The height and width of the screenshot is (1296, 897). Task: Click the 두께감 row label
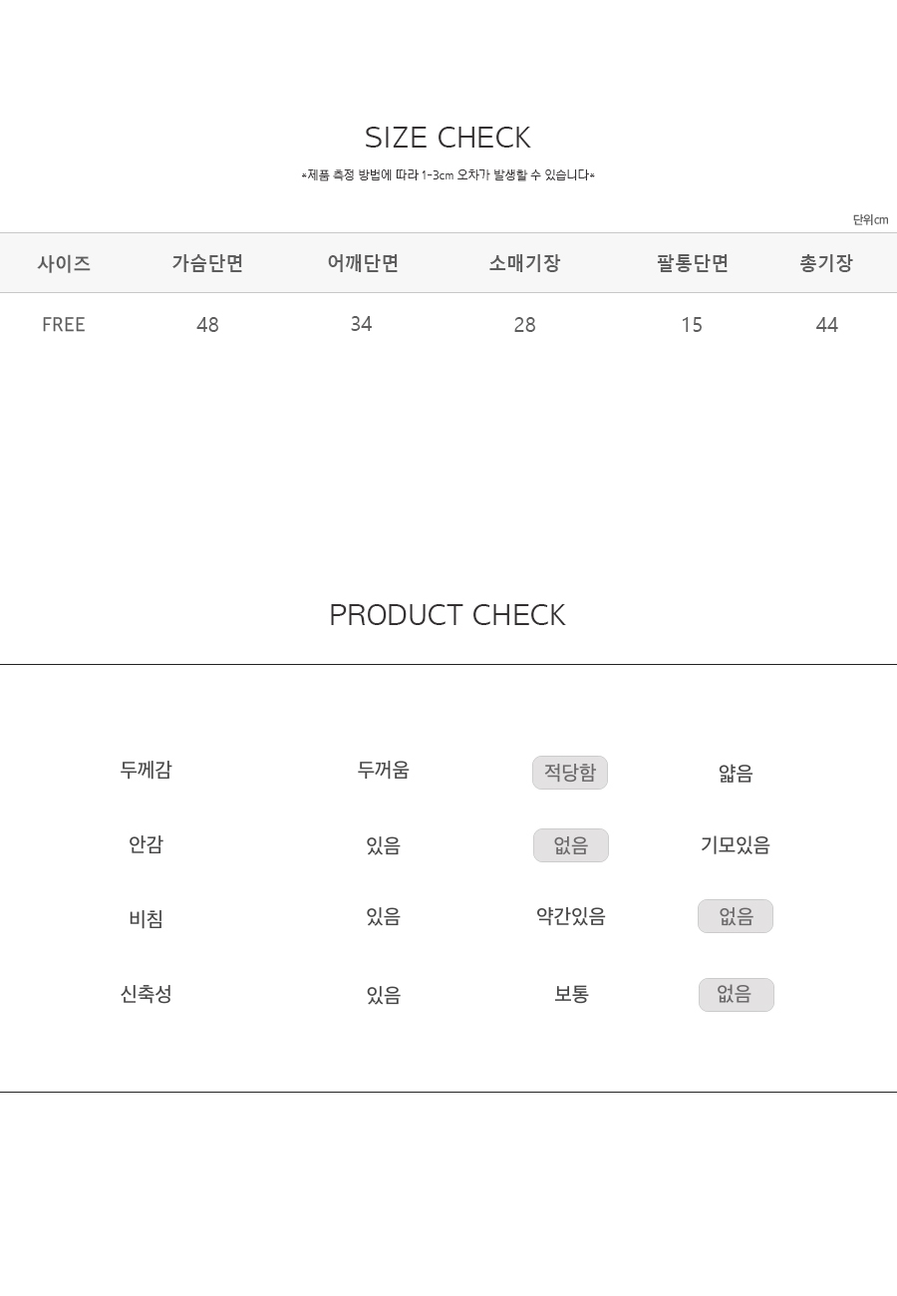click(x=146, y=770)
